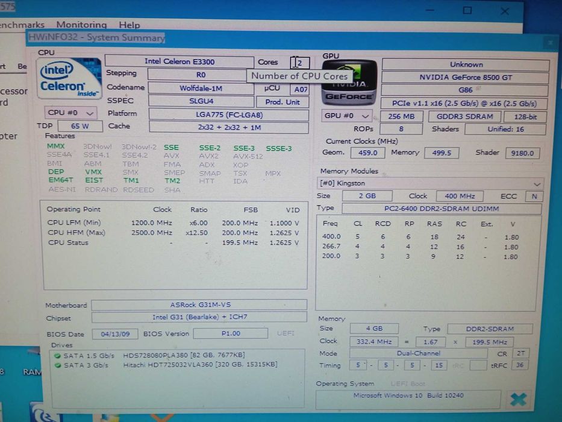Open the Monitoring menu in background window
562x422 pixels.
coord(81,25)
